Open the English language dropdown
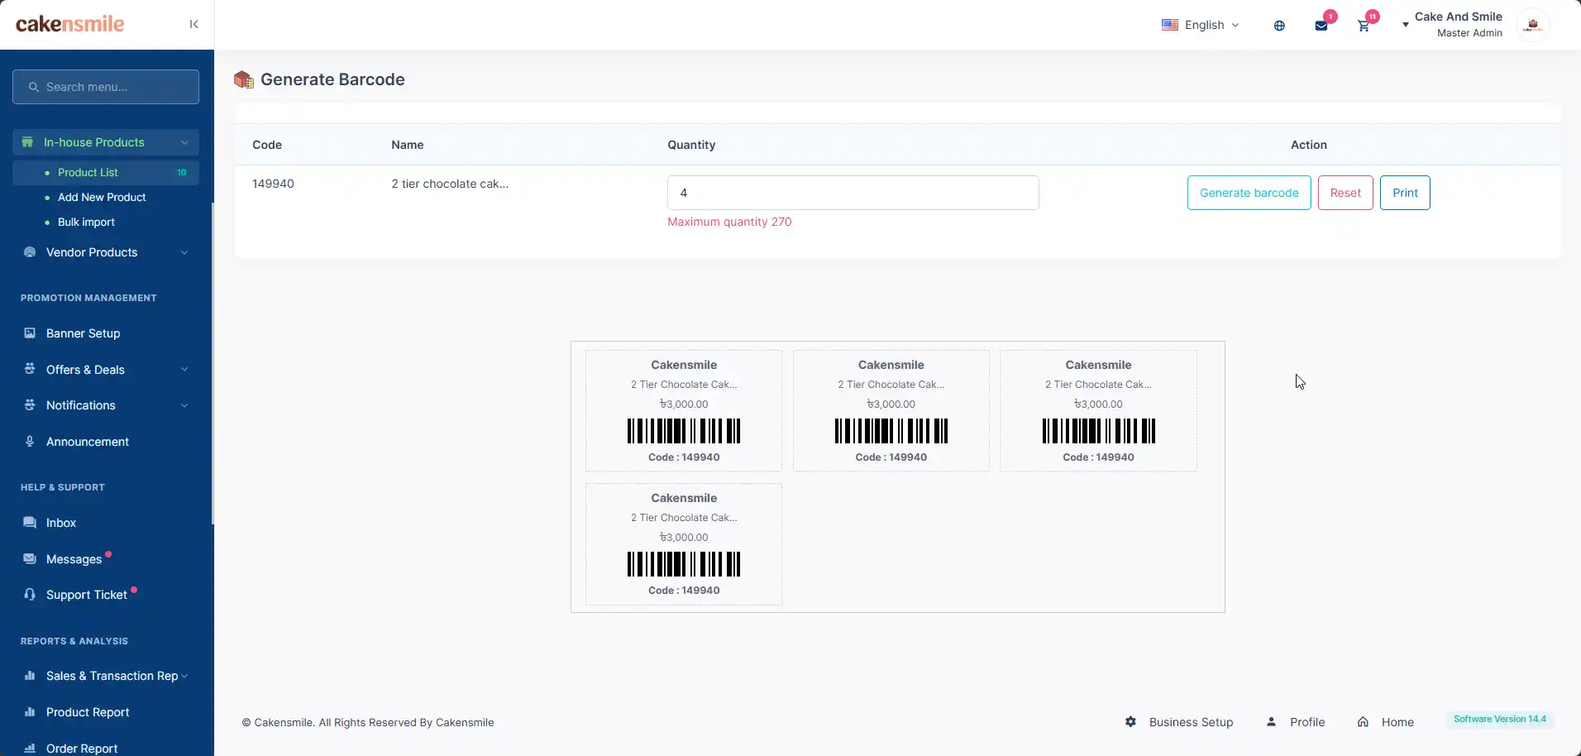The image size is (1581, 756). tap(1201, 25)
